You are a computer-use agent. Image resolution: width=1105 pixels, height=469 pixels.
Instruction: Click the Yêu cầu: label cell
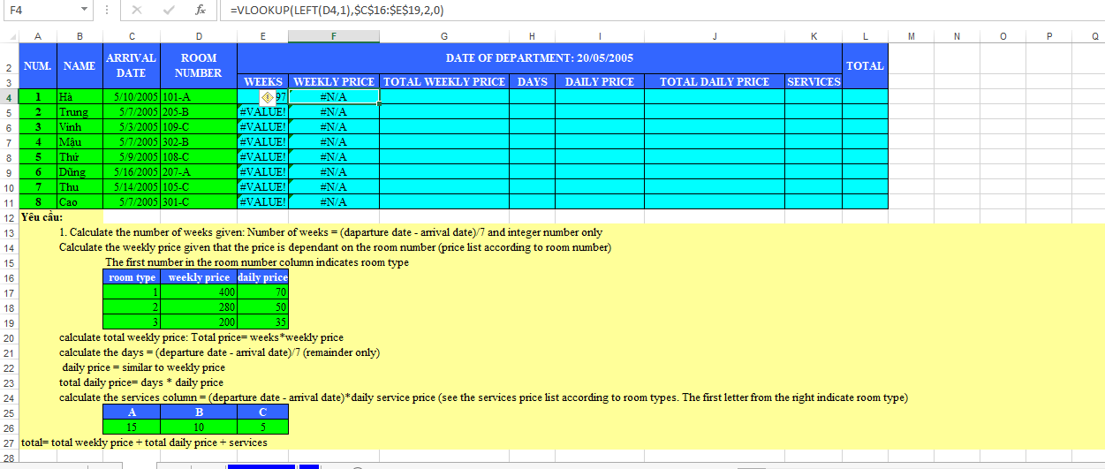click(x=41, y=217)
